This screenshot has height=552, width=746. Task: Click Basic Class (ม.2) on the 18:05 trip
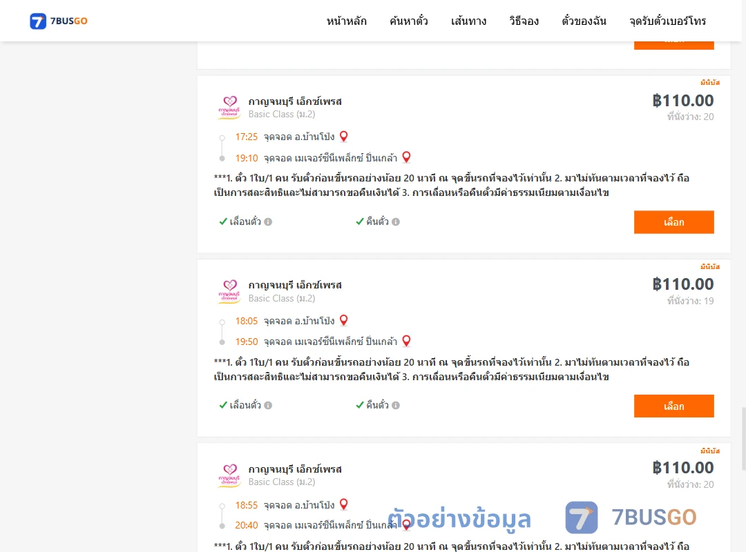tap(282, 298)
